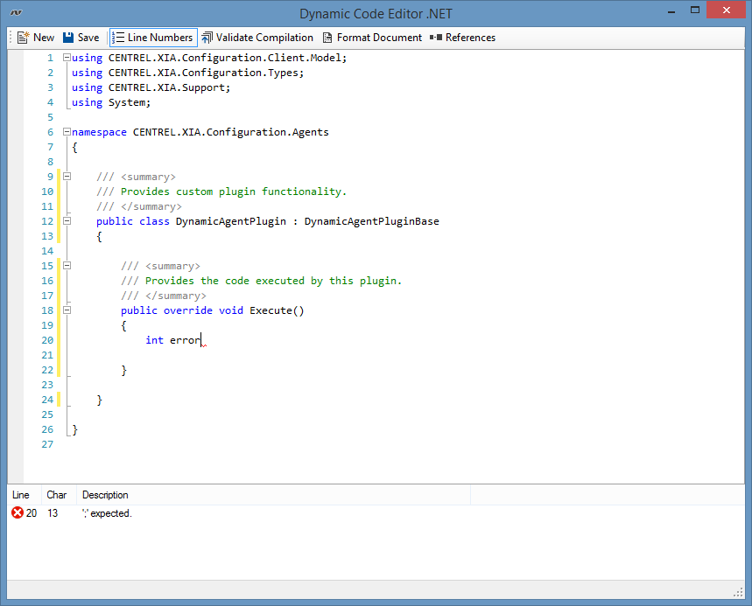Click "Execute()" in the method declaration

(277, 310)
